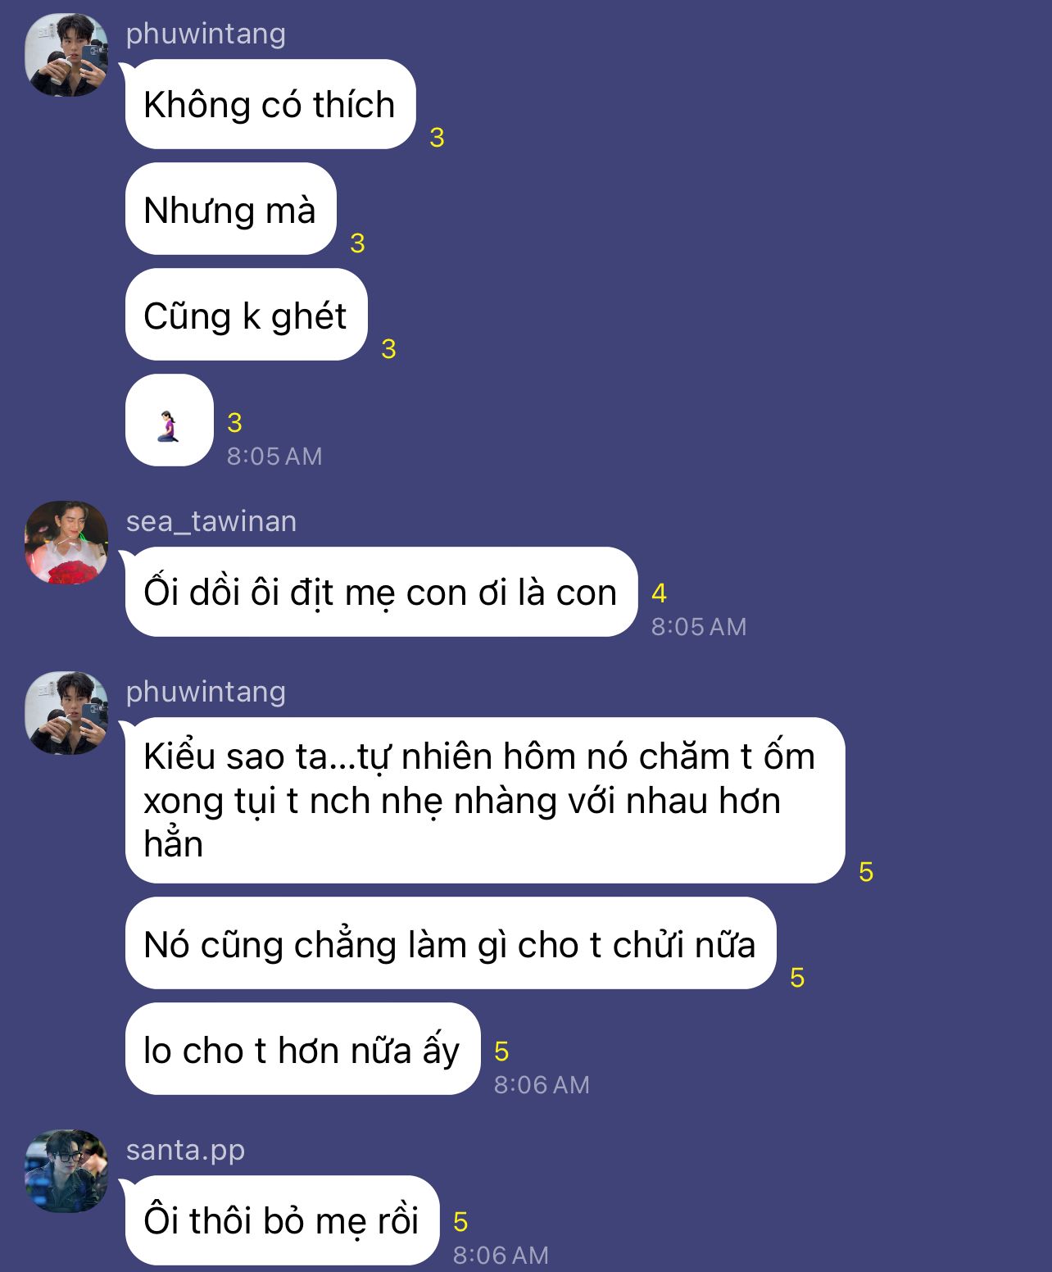Viewport: 1052px width, 1272px height.
Task: Open santa.pp's profile avatar
Action: pos(66,1171)
